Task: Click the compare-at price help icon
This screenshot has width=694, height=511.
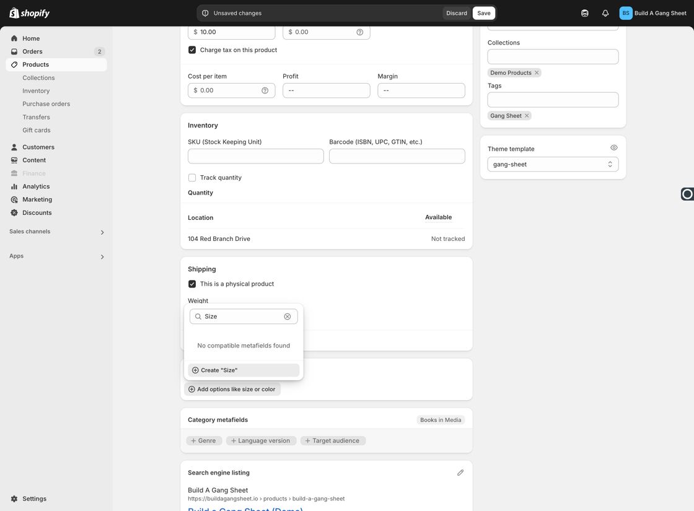Action: (x=360, y=32)
